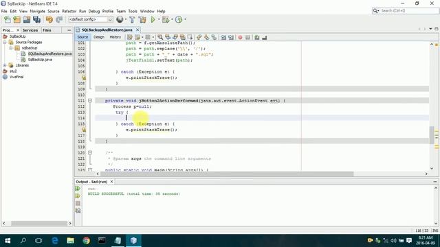Collapse the Source Packages node
This screenshot has width=440, height=247.
5,42
